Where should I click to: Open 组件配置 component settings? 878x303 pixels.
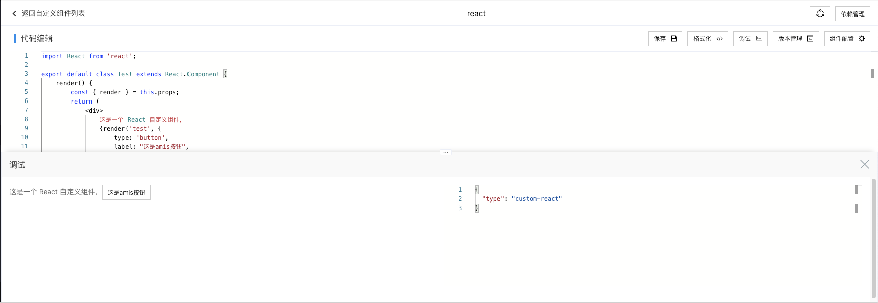tap(847, 39)
